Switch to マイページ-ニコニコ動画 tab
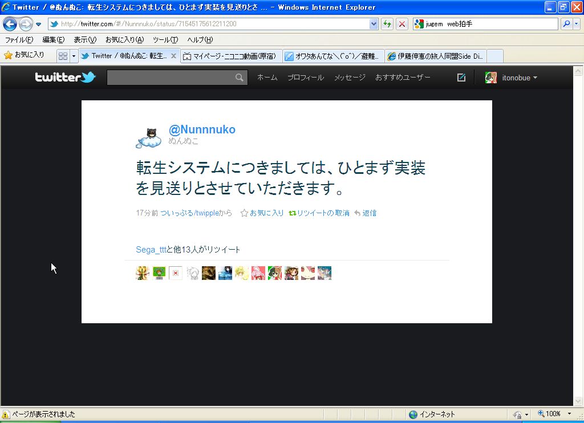This screenshot has height=423, width=584. pyautogui.click(x=232, y=56)
